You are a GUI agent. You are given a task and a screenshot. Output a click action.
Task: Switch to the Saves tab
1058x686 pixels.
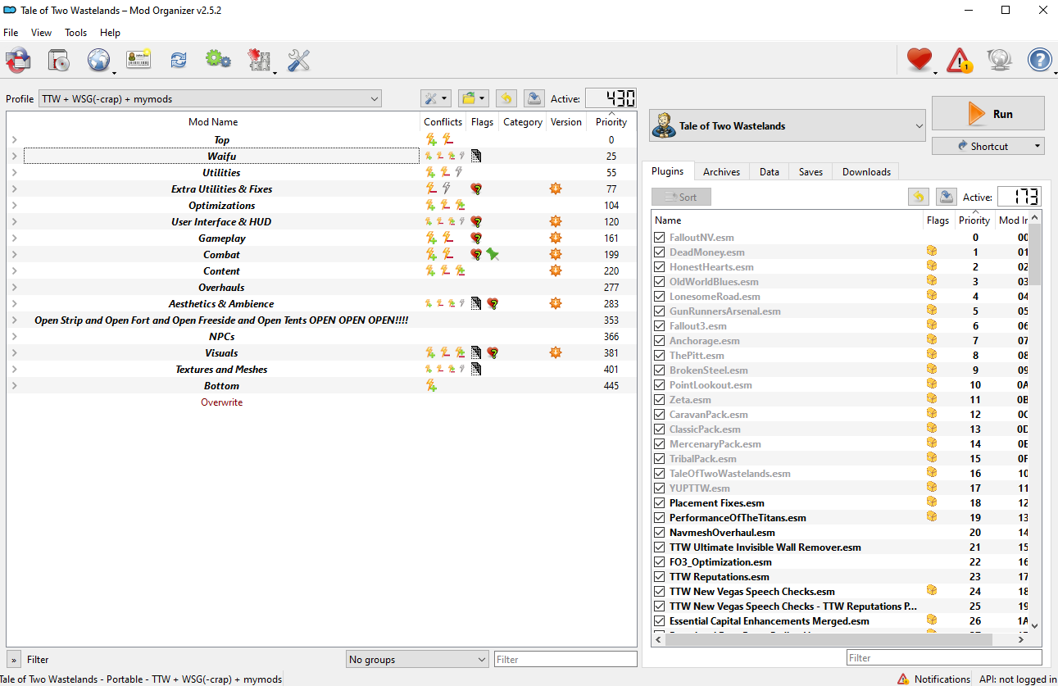click(x=811, y=171)
